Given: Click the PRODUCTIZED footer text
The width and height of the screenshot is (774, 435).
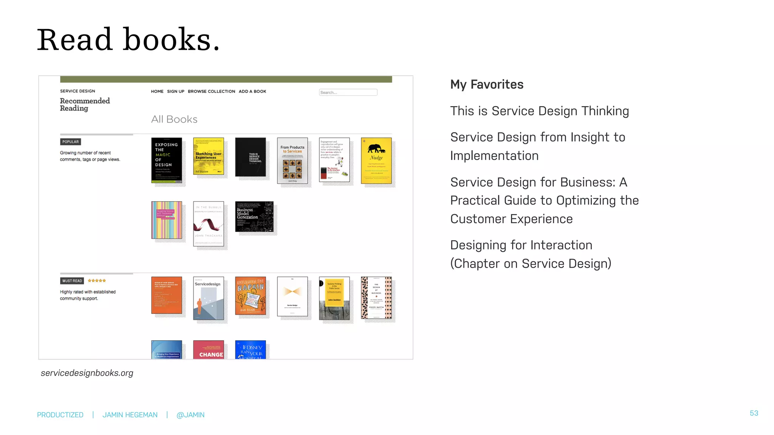Looking at the screenshot, I should (60, 415).
